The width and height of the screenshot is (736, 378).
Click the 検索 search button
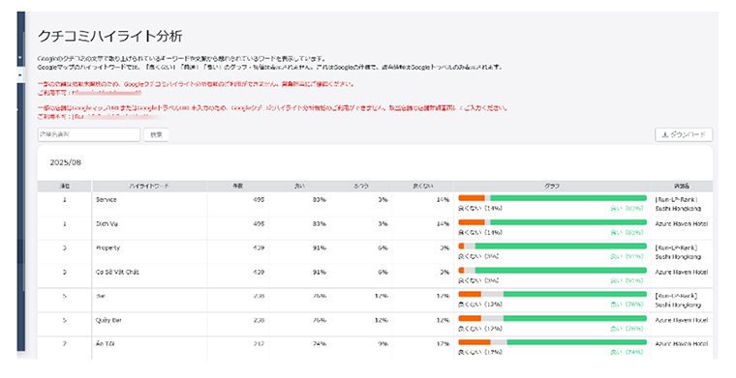pyautogui.click(x=156, y=135)
